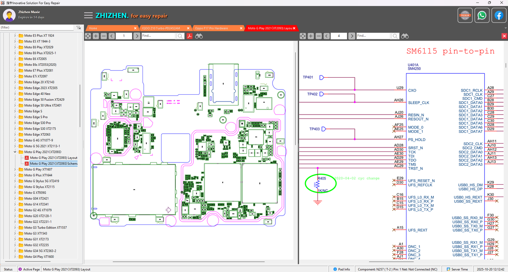Expand the Moto Edge 20 XT2143 folder

(x=15, y=82)
